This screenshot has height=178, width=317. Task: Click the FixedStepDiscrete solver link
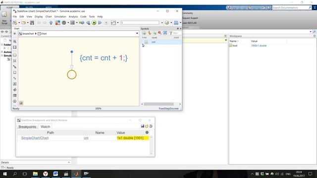pyautogui.click(x=168, y=109)
